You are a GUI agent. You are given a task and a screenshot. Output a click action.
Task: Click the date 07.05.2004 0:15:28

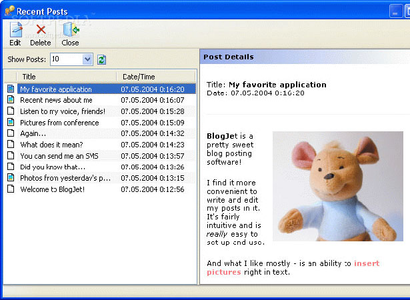click(153, 111)
